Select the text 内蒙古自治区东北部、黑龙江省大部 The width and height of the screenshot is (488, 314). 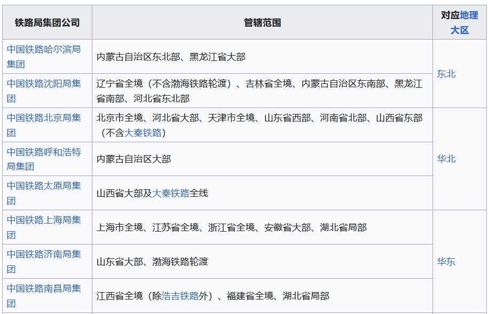point(171,57)
